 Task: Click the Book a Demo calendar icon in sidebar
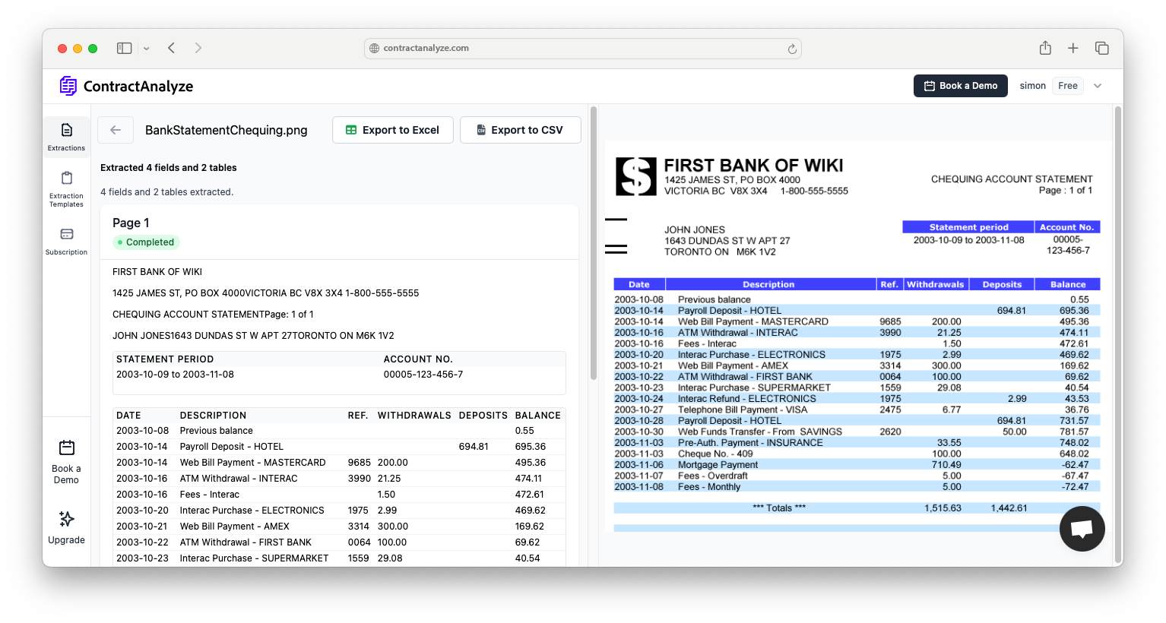point(66,447)
